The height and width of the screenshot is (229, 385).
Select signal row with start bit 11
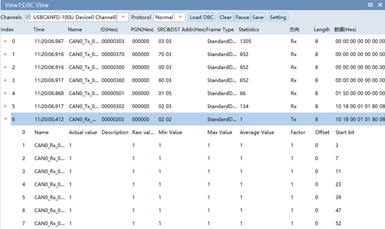(x=198, y=171)
